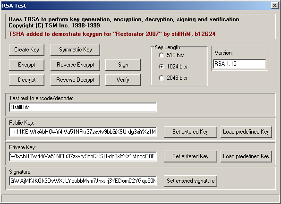Run Reverse Encrypt
281x204 pixels.
(x=75, y=65)
